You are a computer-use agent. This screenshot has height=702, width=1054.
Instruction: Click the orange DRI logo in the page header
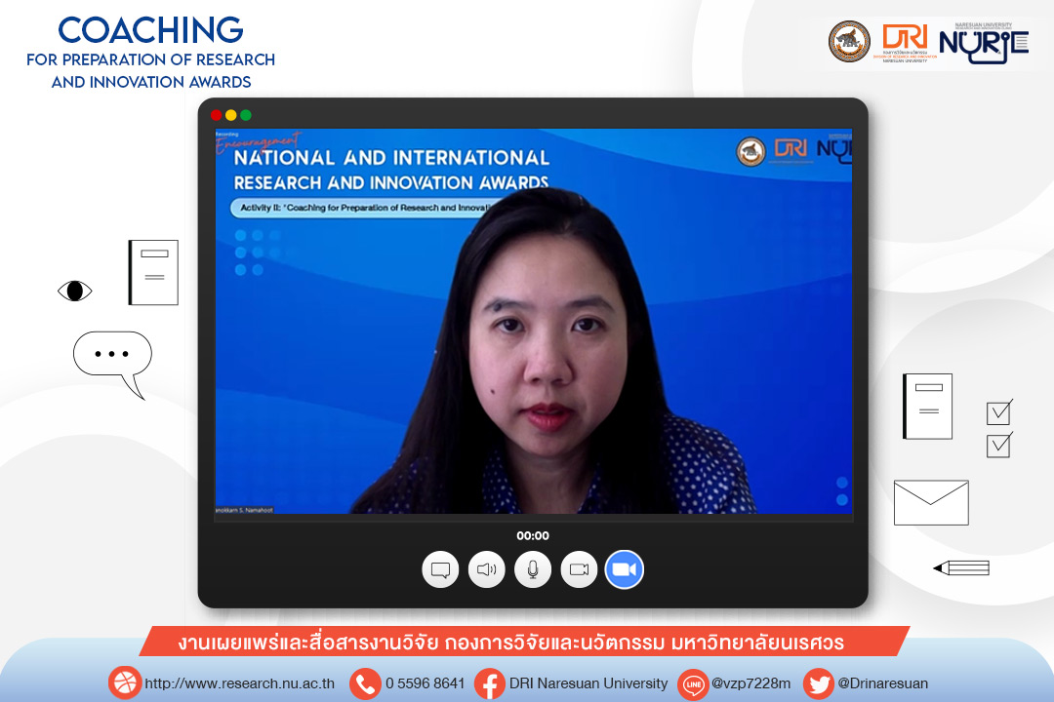905,42
